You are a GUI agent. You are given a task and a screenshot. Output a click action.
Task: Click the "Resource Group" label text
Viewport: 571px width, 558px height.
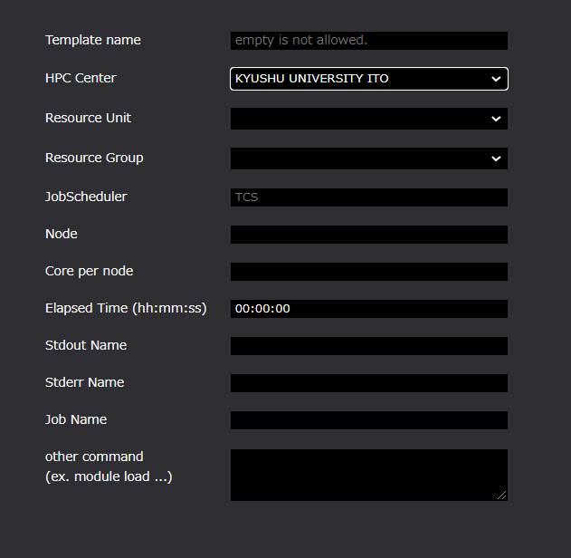94,158
